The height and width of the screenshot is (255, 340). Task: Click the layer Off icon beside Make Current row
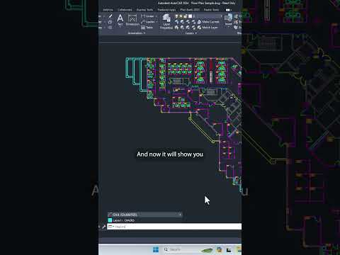click(x=176, y=22)
